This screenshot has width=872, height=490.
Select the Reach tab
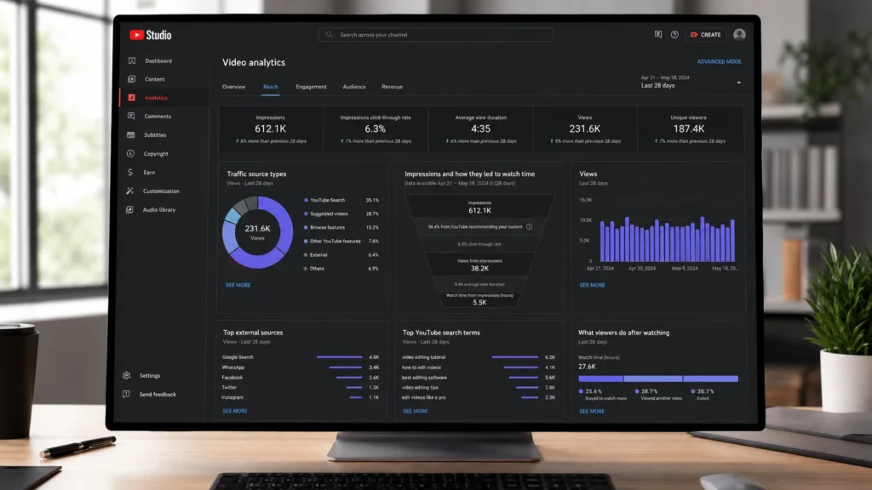pyautogui.click(x=270, y=87)
